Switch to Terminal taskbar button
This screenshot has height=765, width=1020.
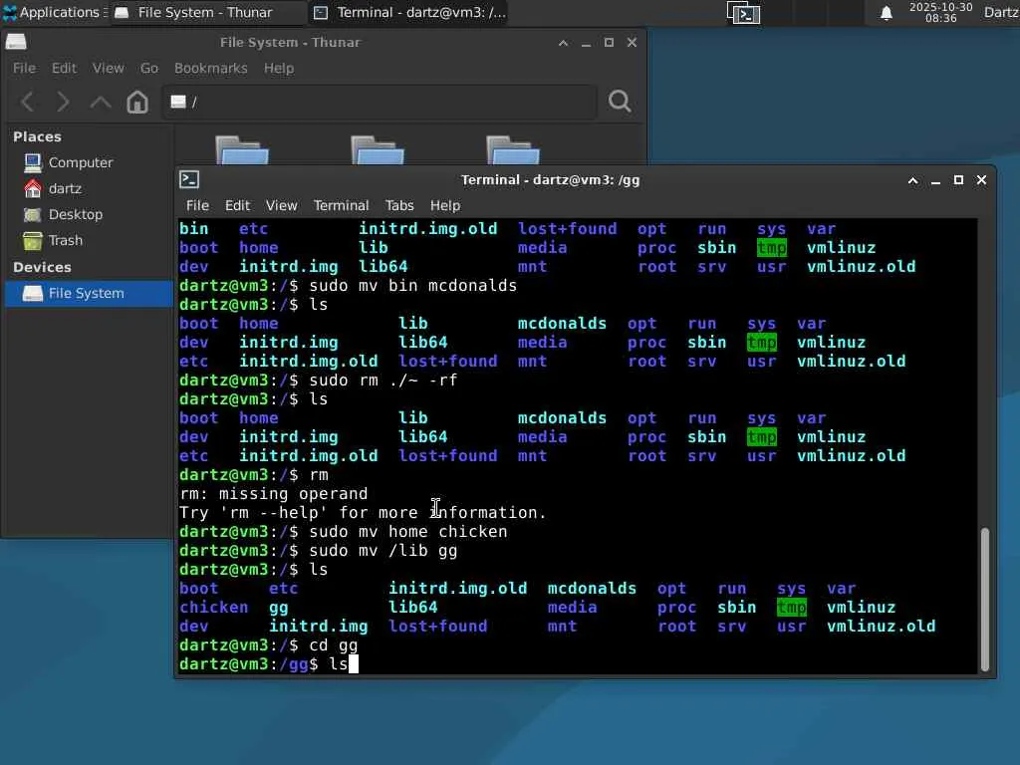409,12
